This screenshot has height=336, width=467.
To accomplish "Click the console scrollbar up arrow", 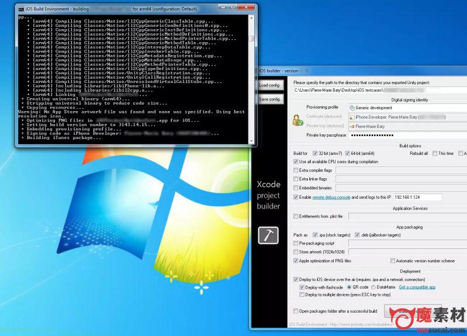I will pyautogui.click(x=252, y=18).
